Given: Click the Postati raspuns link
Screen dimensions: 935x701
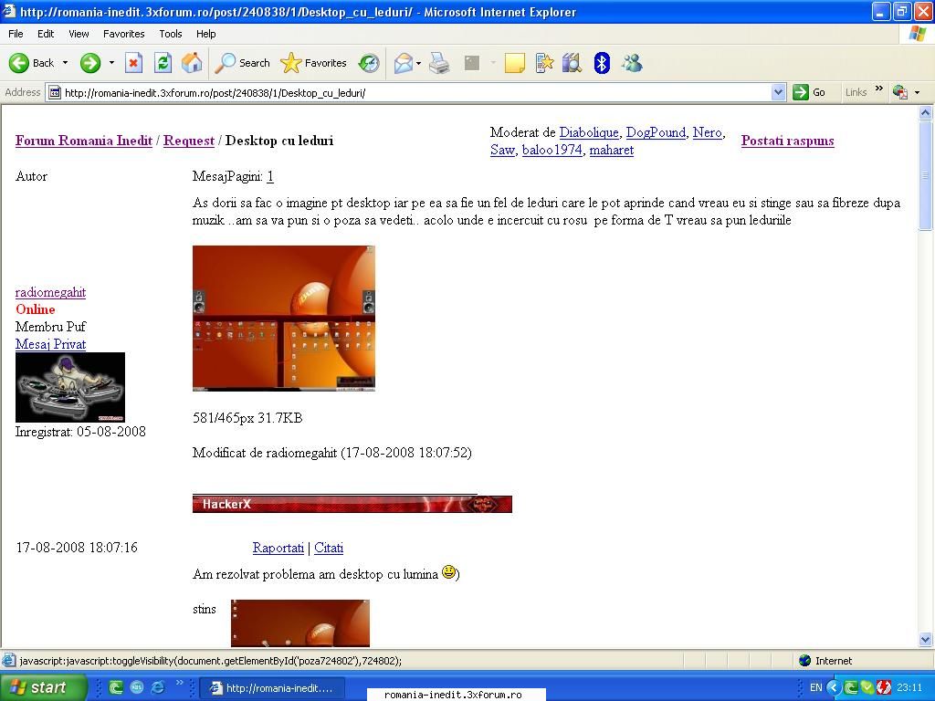Looking at the screenshot, I should click(x=788, y=141).
